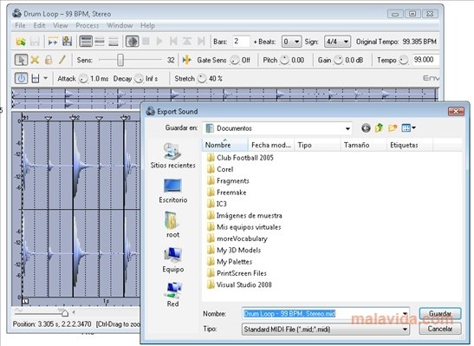Screen dimensions: 474x346
Task: Click the Back navigation icon in dialog
Action: [x=366, y=128]
